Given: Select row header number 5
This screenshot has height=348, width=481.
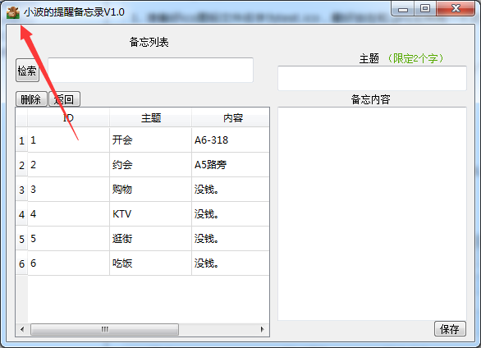Looking at the screenshot, I should point(21,239).
